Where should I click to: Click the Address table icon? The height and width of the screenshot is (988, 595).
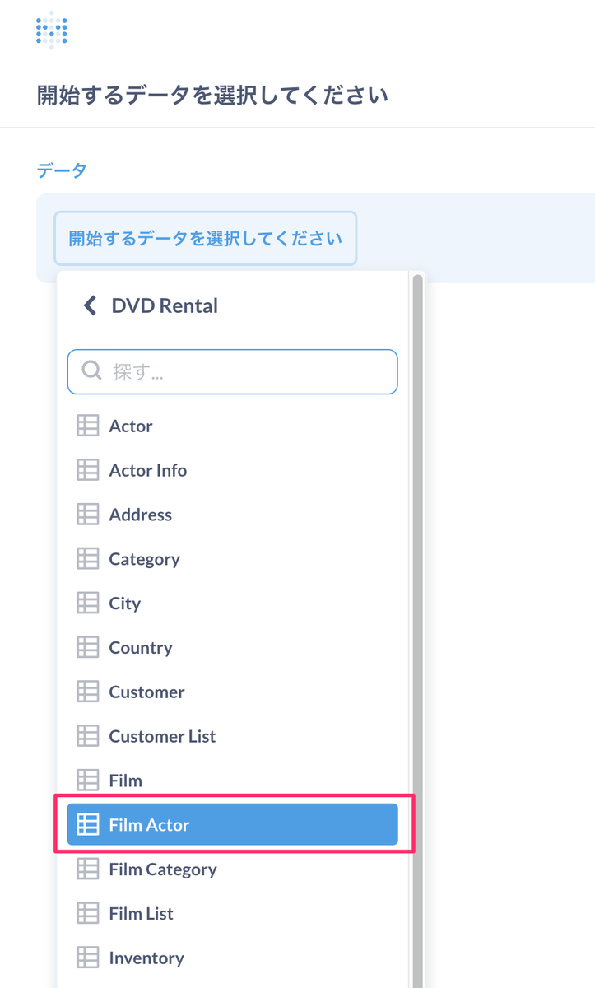click(87, 515)
